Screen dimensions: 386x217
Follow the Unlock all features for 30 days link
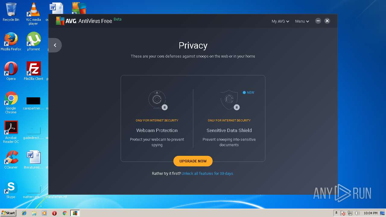point(207,174)
